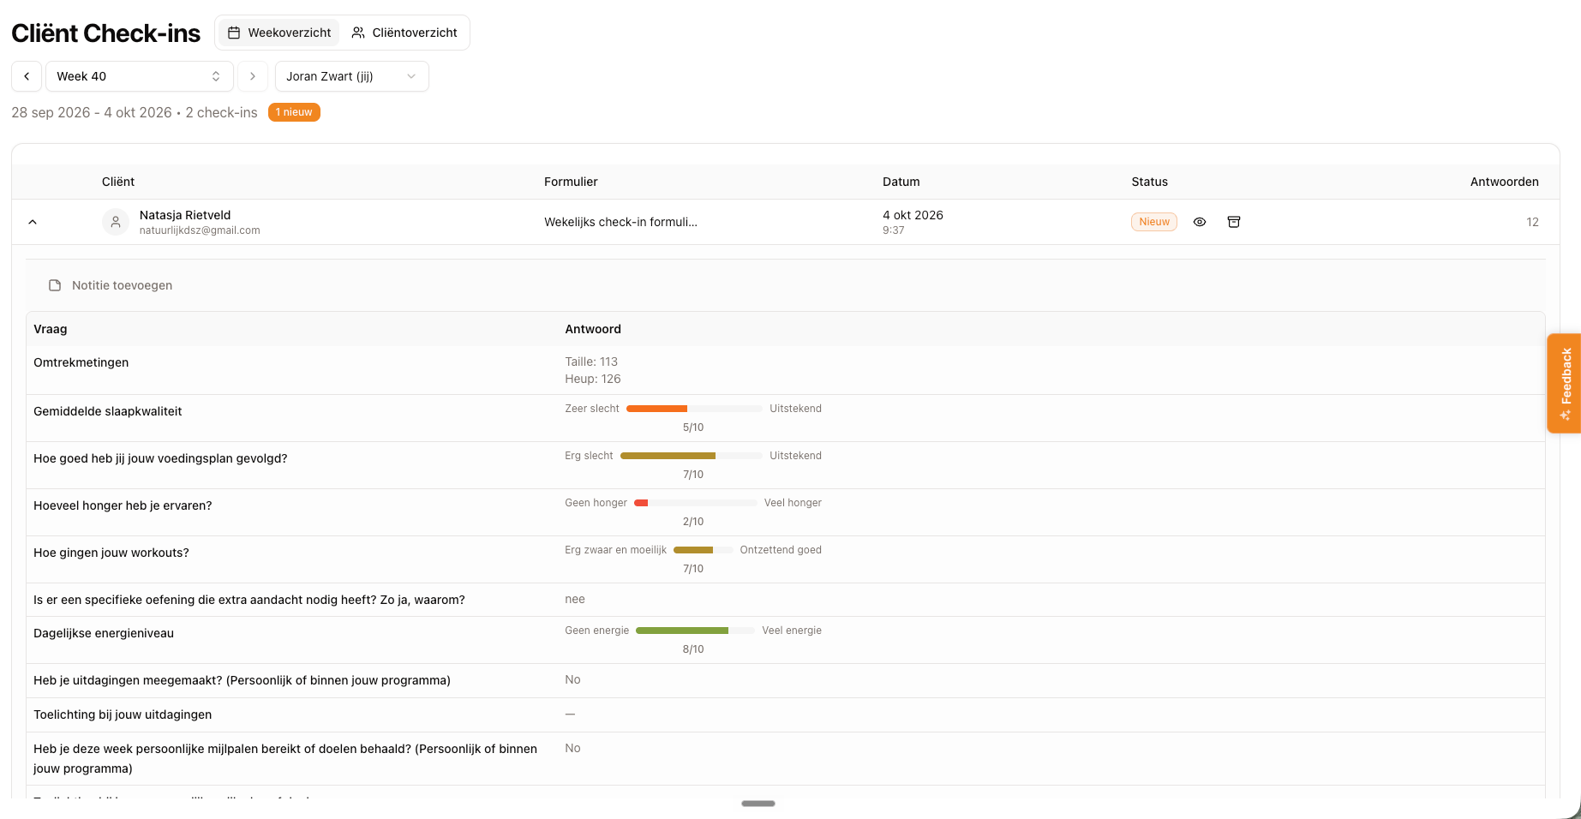The image size is (1581, 819).
Task: Click the workouts 7/10 rating bar
Action: (704, 550)
